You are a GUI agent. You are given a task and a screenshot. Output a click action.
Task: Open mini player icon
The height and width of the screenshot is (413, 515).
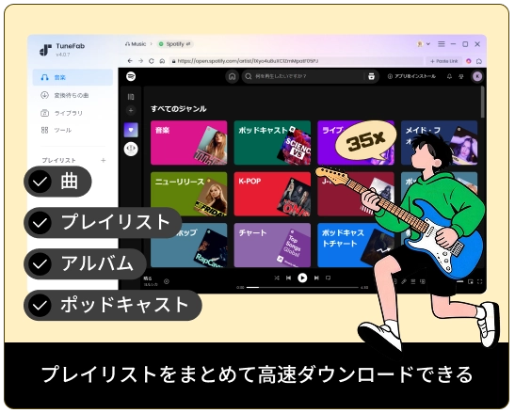[x=471, y=281]
